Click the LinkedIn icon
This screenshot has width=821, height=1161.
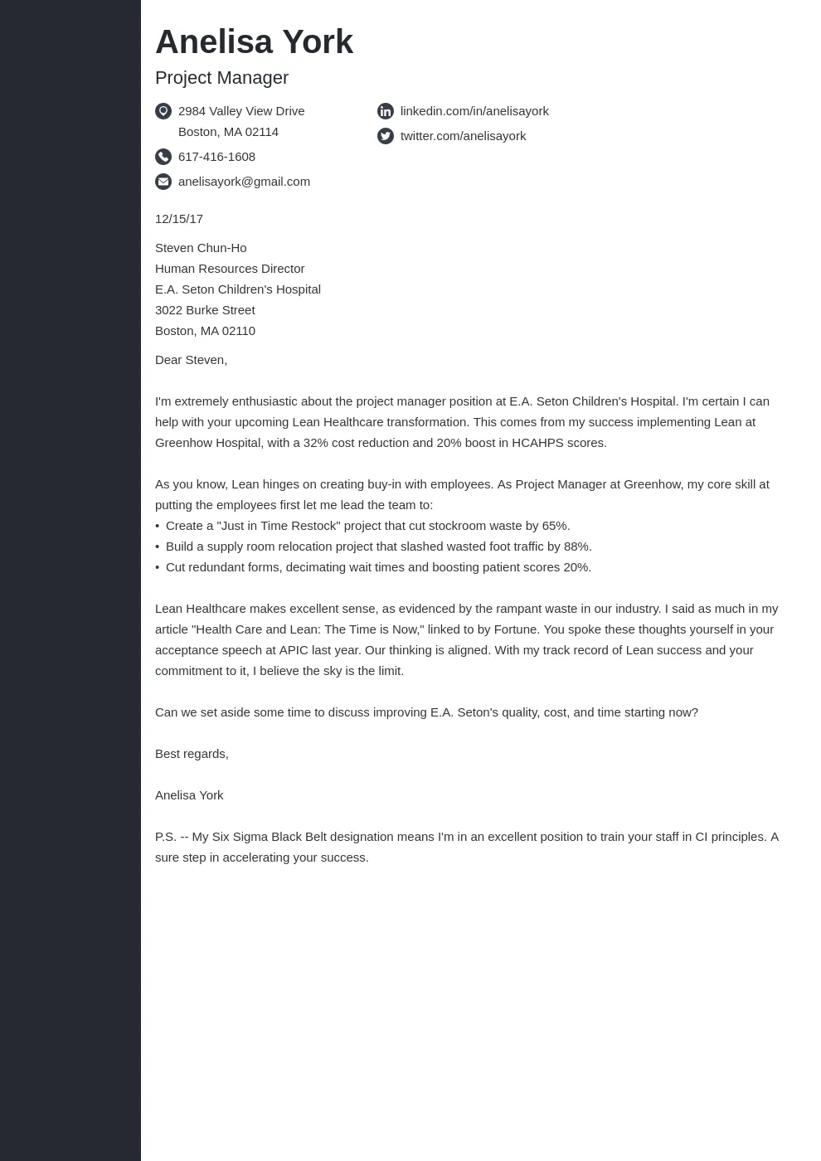click(x=386, y=111)
